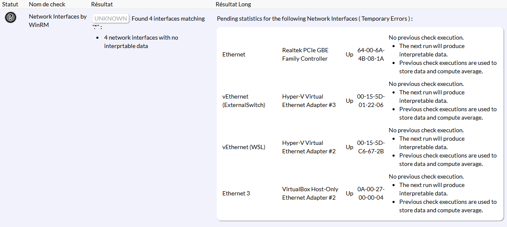
Task: Click the '4 network interfaces with no interprtable data' text
Action: pos(141,42)
